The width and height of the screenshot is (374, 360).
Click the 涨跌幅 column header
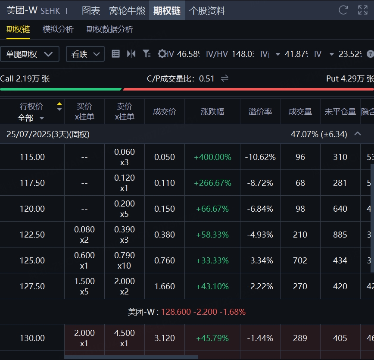pyautogui.click(x=212, y=112)
